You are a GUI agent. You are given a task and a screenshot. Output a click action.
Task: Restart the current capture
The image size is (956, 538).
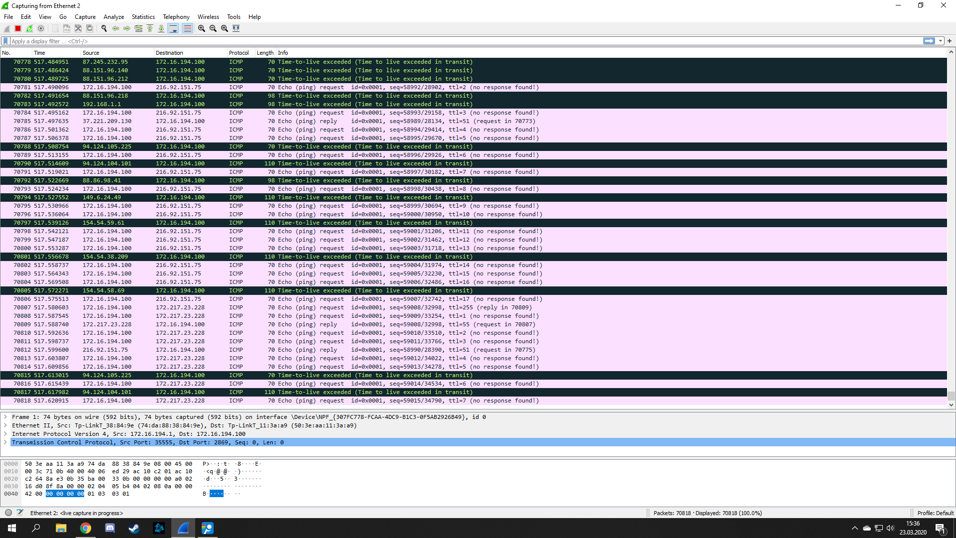(29, 28)
